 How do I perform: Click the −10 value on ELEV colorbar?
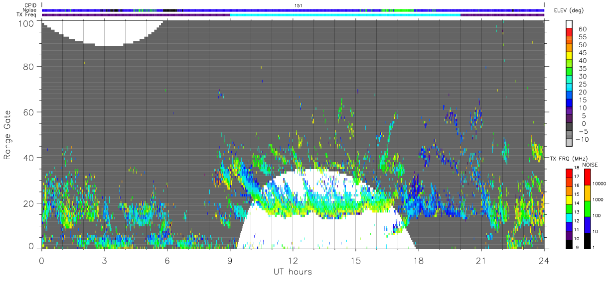pos(583,139)
